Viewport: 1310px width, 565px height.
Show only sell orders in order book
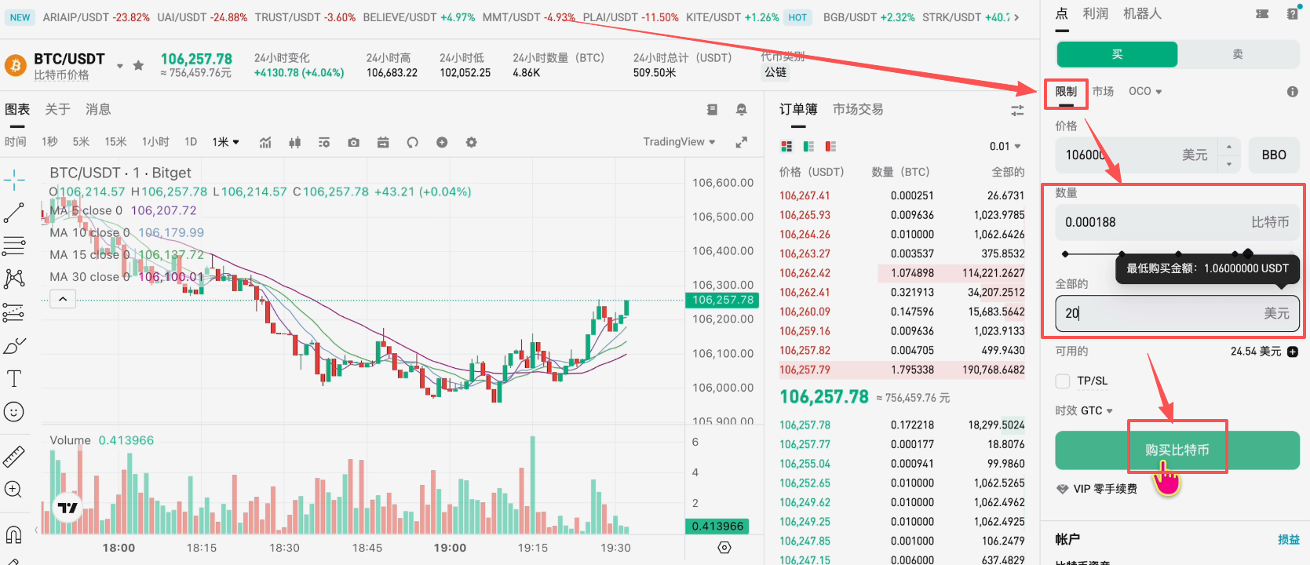pos(831,147)
